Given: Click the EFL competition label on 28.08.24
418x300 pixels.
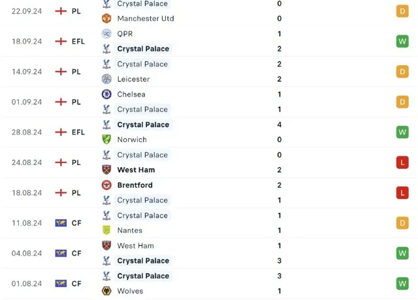Looking at the screenshot, I should pyautogui.click(x=78, y=132).
